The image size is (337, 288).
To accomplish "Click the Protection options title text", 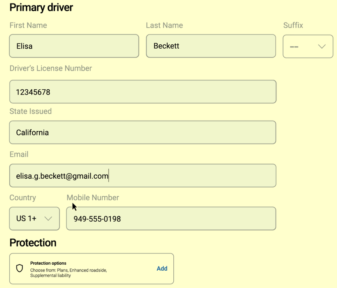I will (48, 263).
